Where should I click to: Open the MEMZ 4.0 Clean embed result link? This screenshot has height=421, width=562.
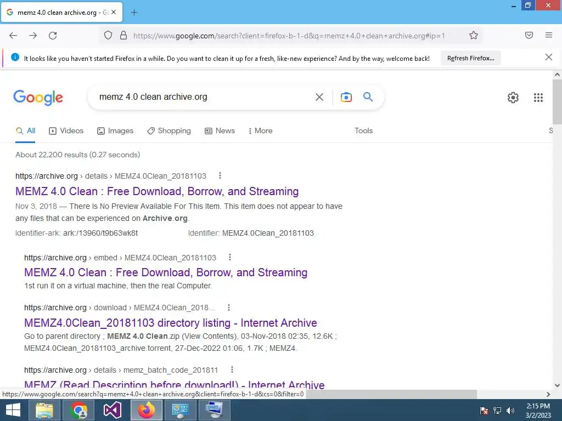click(x=166, y=272)
